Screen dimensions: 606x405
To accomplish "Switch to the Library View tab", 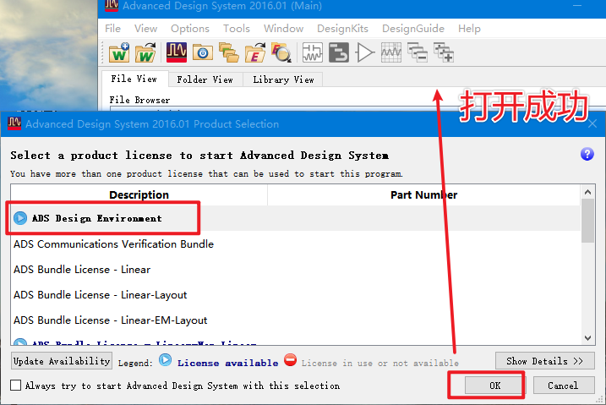I will pos(283,79).
